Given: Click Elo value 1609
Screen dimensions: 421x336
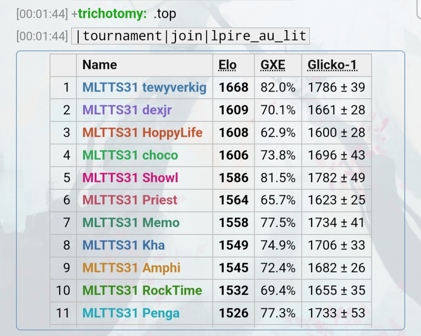Looking at the screenshot, I should click(234, 110).
